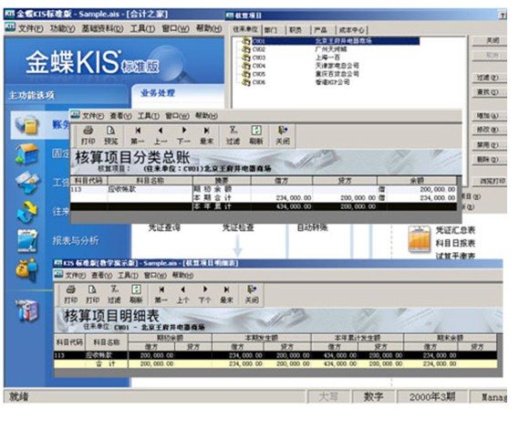Screen dimensions: 519x421
Task: Open 功能(V) menu in main KIS window
Action: (x=63, y=28)
